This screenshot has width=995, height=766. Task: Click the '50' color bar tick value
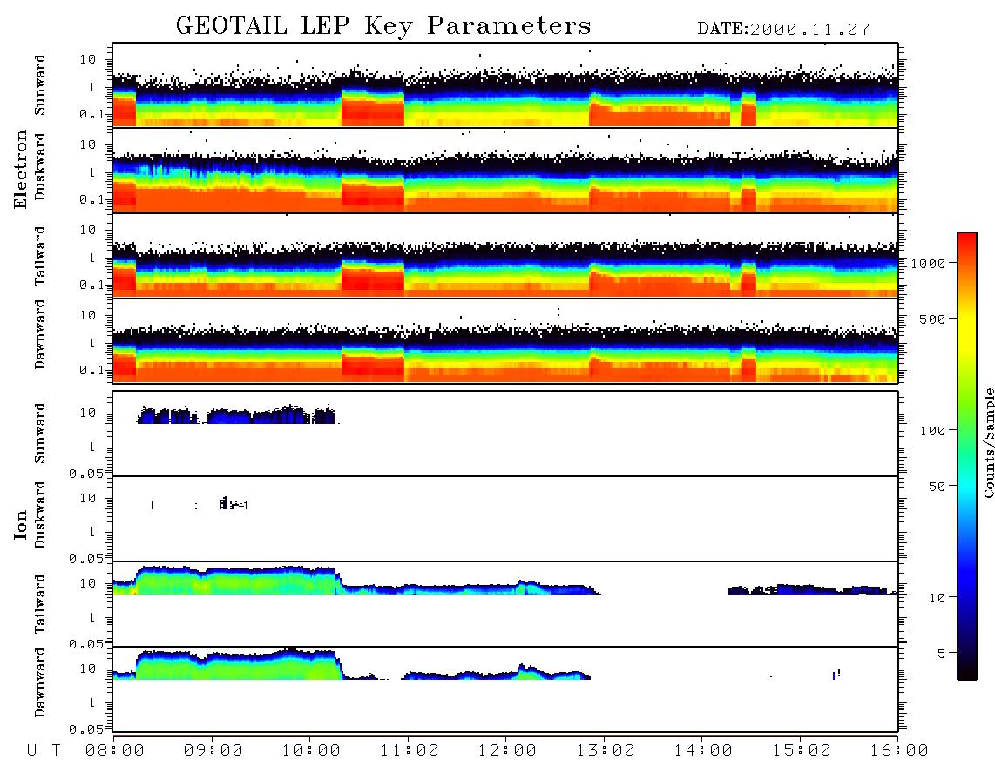(937, 487)
